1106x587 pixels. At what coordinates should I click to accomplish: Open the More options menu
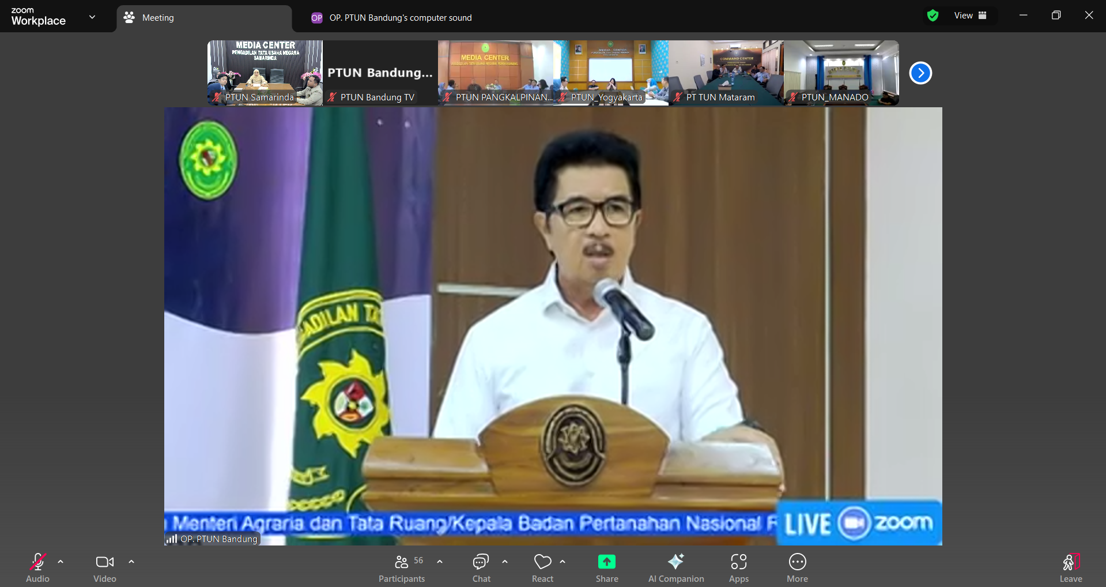pos(797,568)
